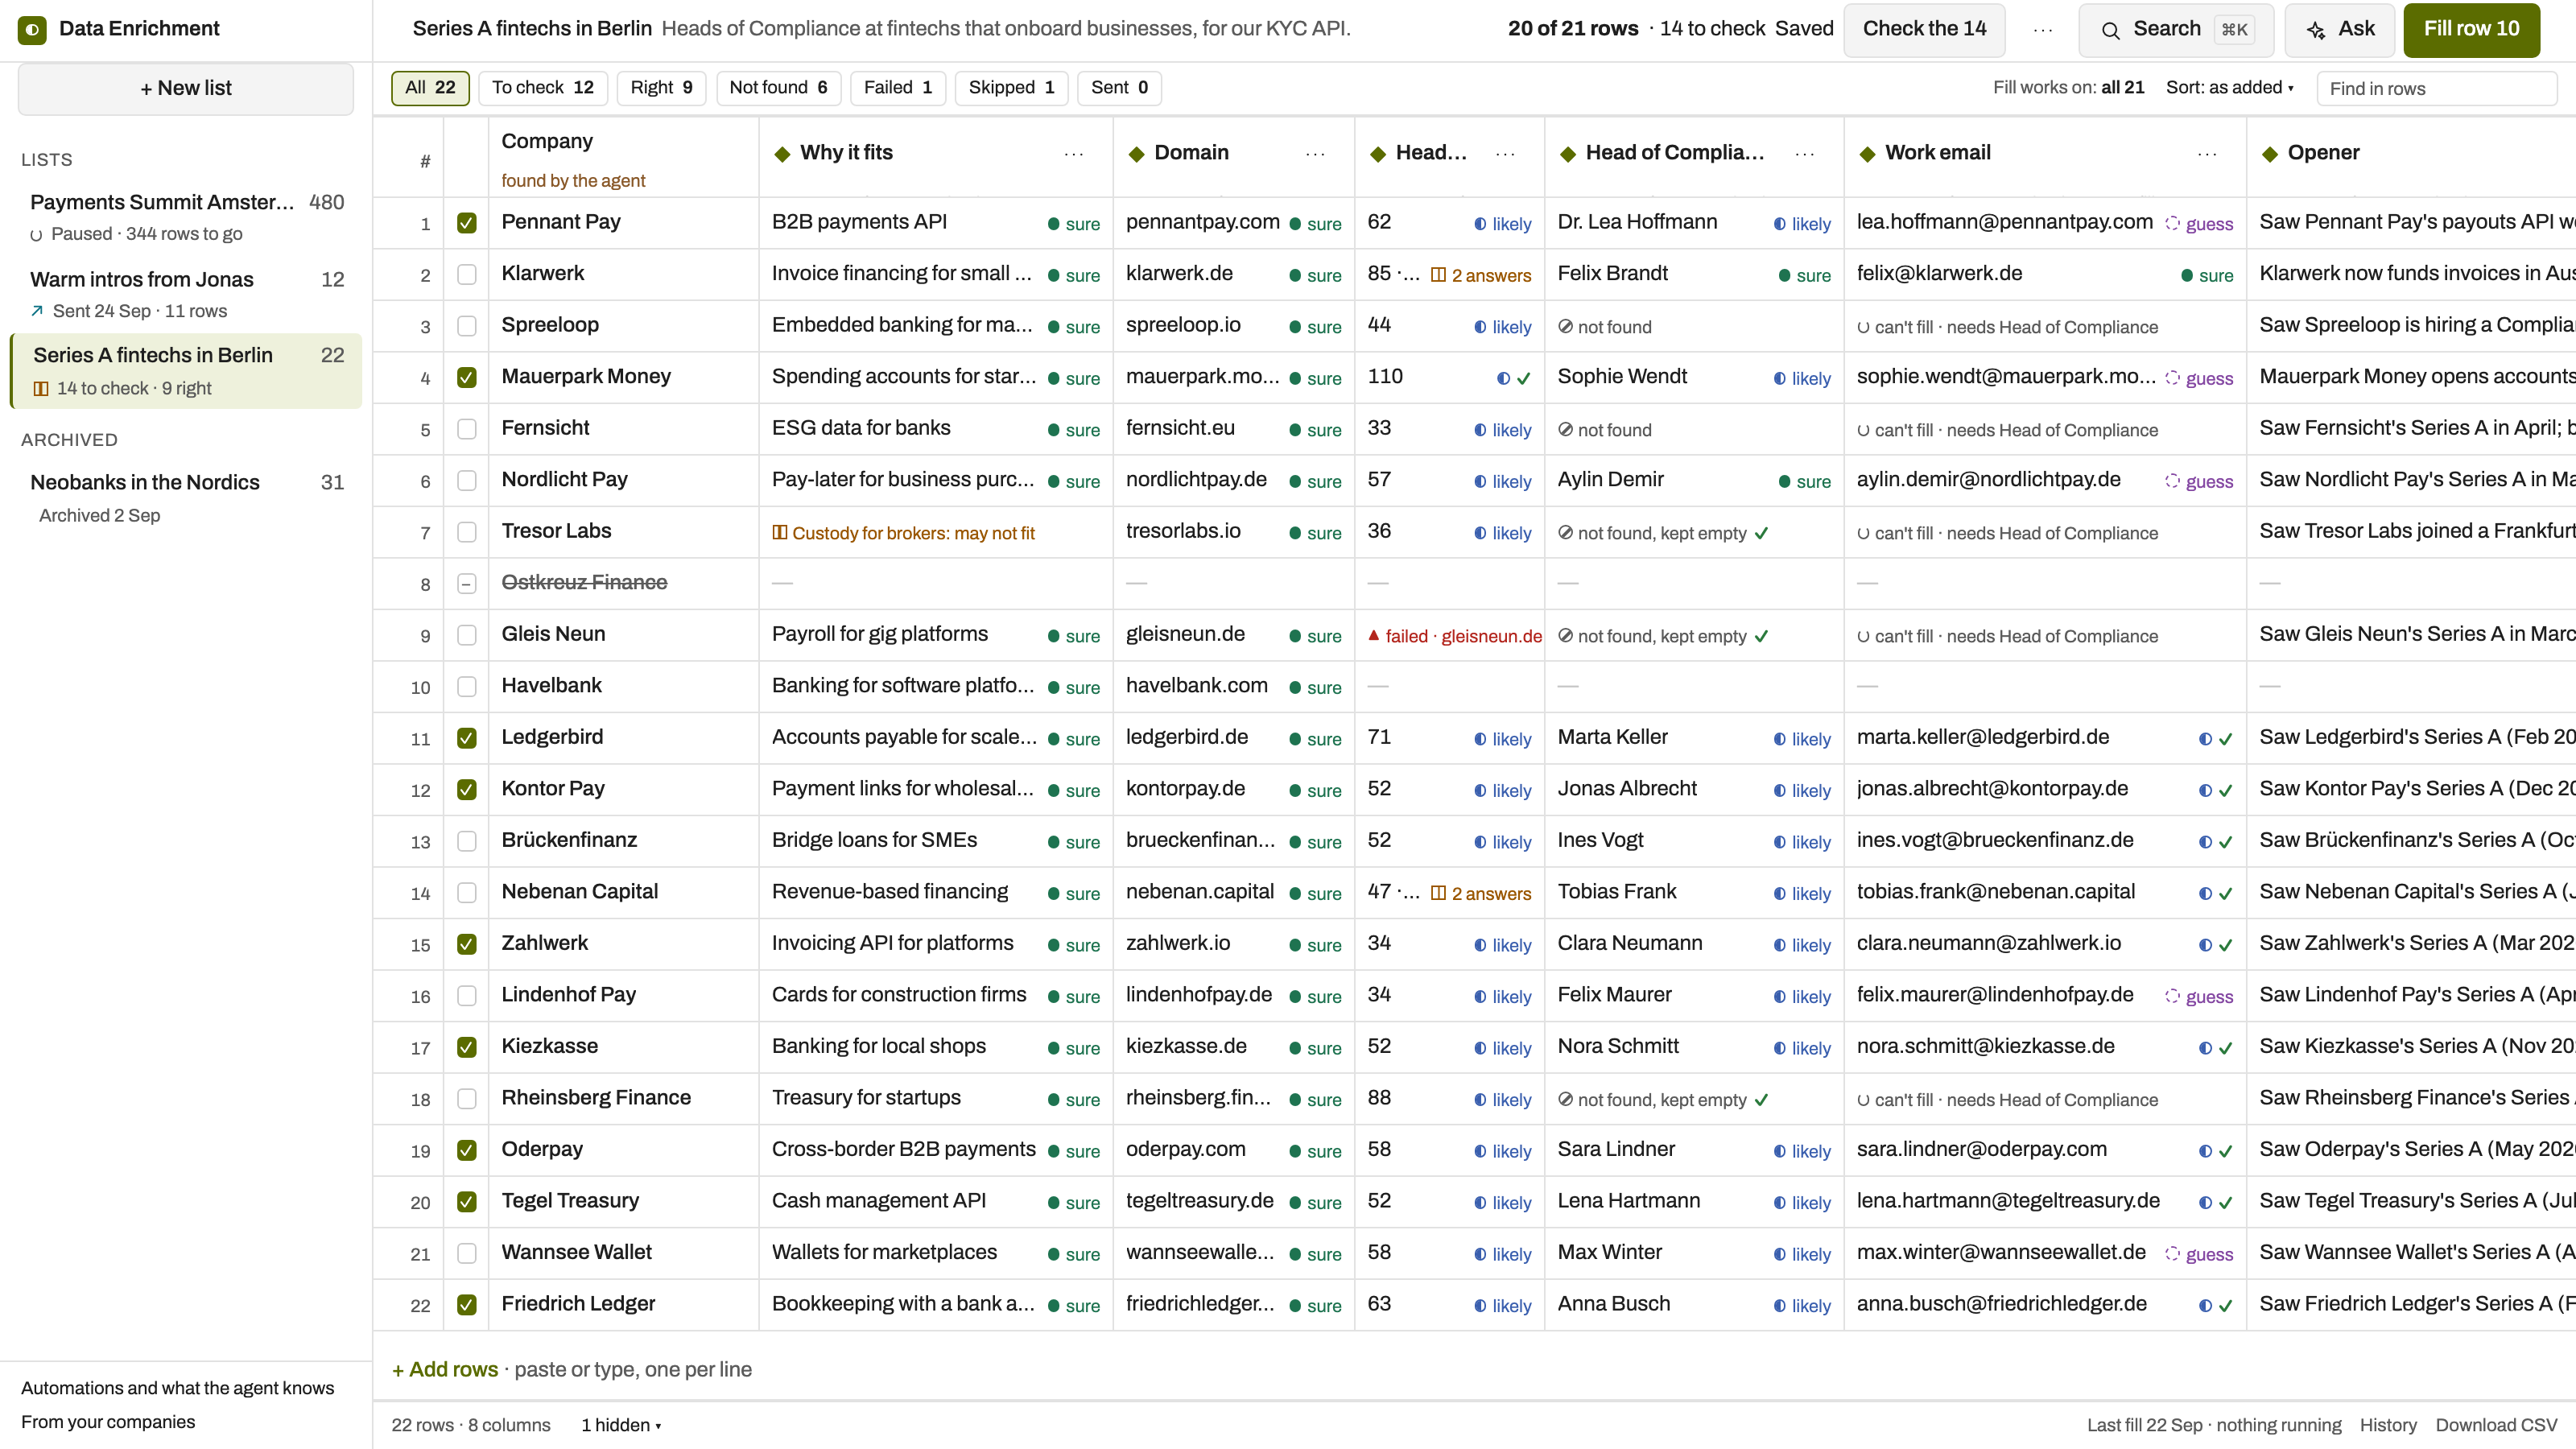2576x1449 pixels.
Task: Create a list with + New list
Action: point(186,89)
